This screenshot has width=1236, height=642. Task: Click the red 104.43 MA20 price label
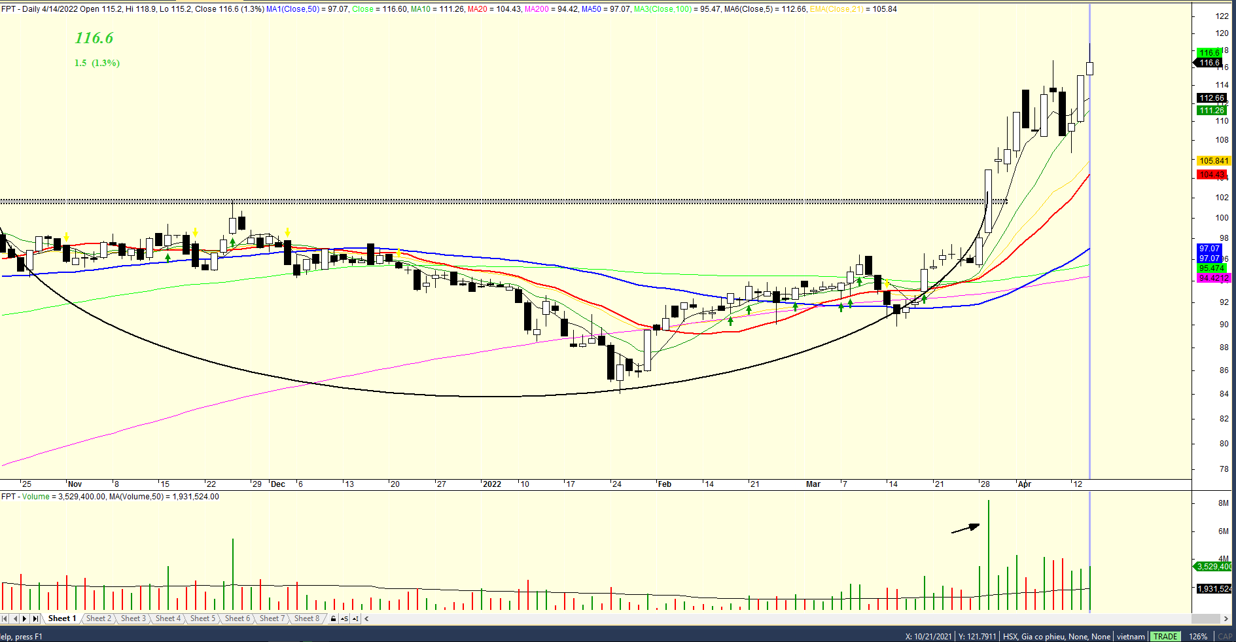click(x=1211, y=175)
